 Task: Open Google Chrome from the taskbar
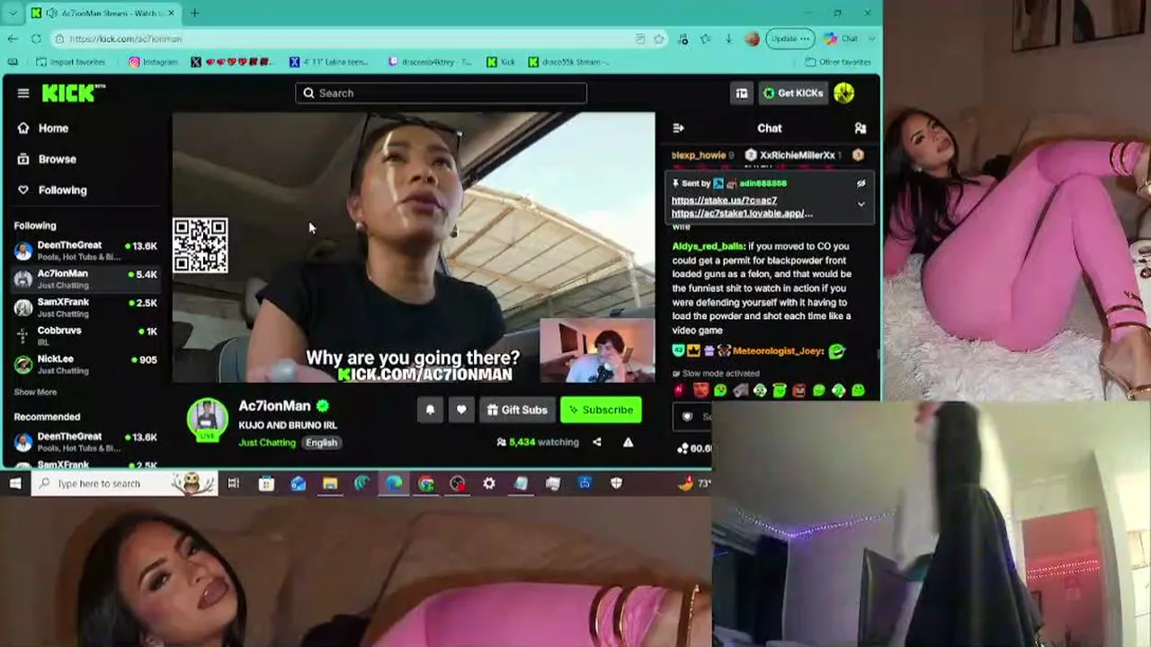coord(426,483)
